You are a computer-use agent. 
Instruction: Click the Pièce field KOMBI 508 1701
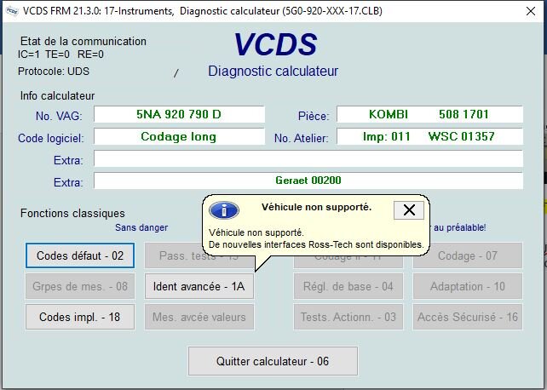429,114
